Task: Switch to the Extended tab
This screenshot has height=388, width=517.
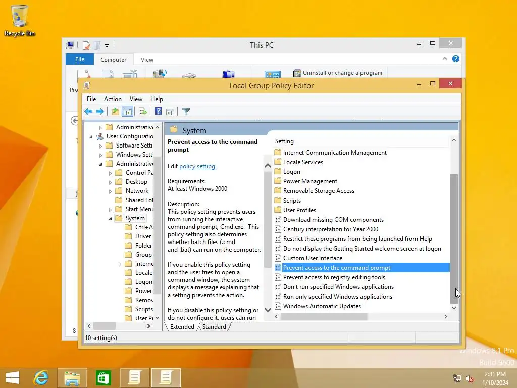Action: tap(182, 327)
